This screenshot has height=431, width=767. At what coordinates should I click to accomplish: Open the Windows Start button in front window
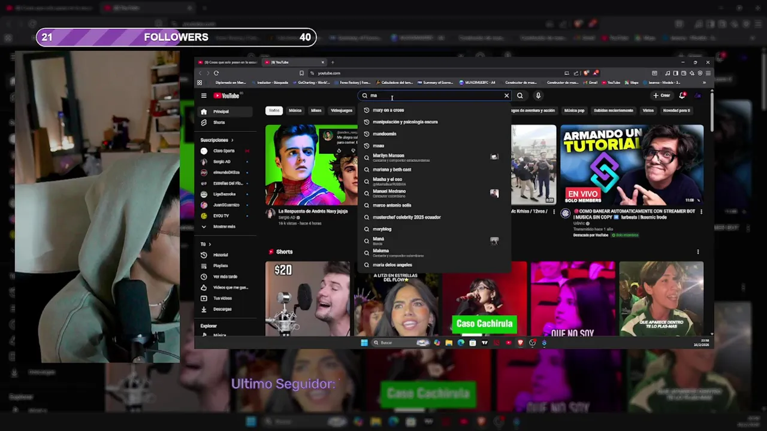364,343
